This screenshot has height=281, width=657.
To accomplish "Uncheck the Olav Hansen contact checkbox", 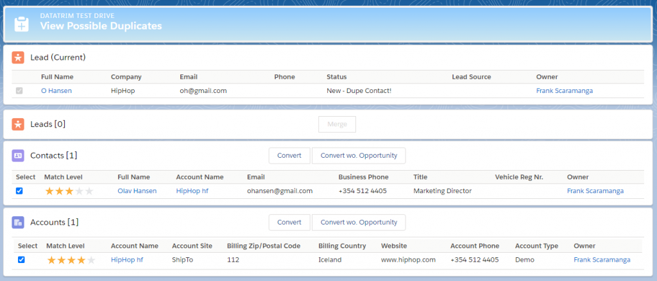I will coord(19,191).
